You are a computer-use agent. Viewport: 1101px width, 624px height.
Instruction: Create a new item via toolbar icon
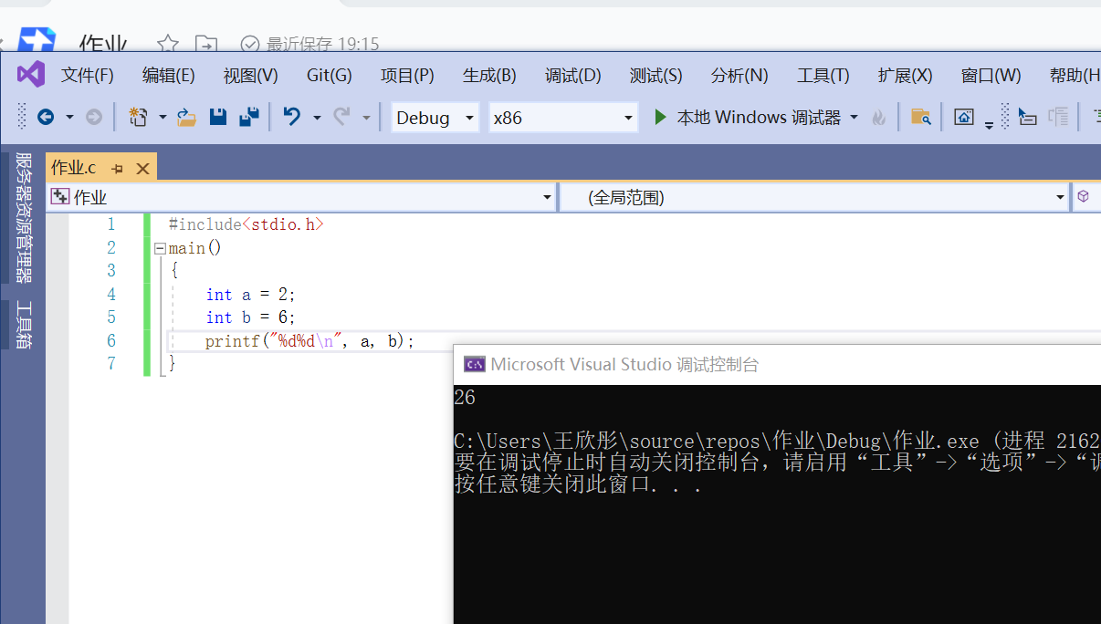pos(139,117)
